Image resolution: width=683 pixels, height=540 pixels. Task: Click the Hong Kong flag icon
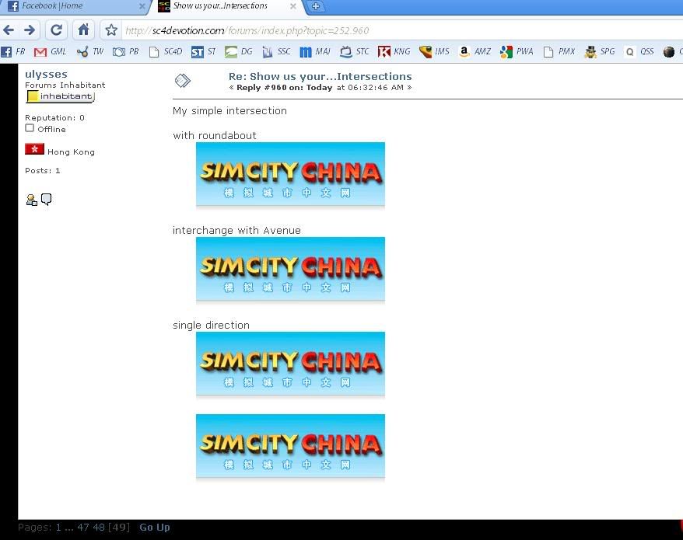pos(34,149)
